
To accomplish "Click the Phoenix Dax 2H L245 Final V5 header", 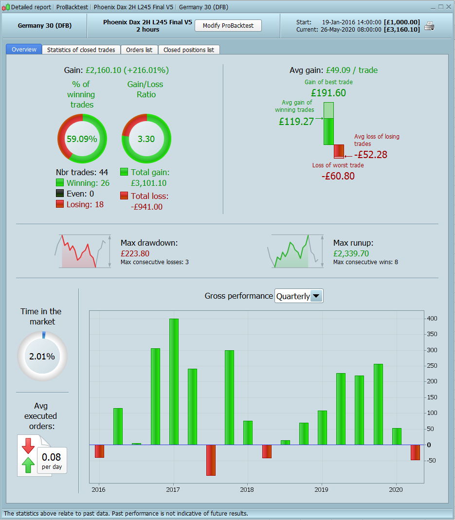I will point(147,22).
